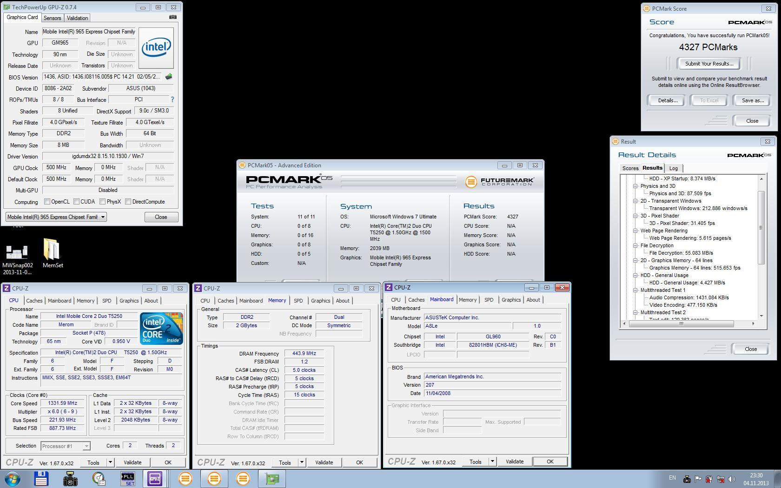Viewport: 781px width, 488px height.
Task: Click the GPU-Z screenshot camera icon
Action: click(172, 17)
